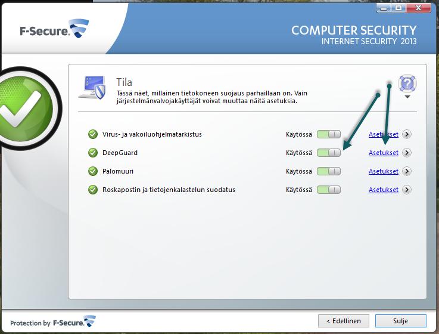Open Asetukset link for DeepGuard
This screenshot has height=334, width=439.
[383, 153]
